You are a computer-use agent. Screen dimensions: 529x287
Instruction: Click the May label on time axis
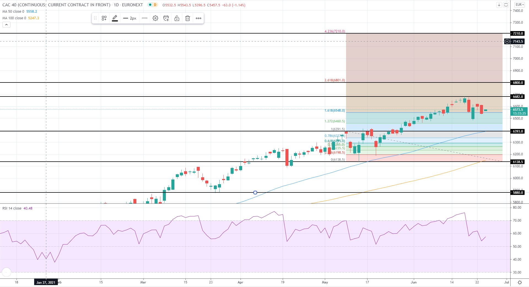[325, 282]
